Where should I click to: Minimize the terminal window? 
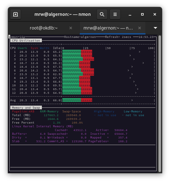pos(130,14)
